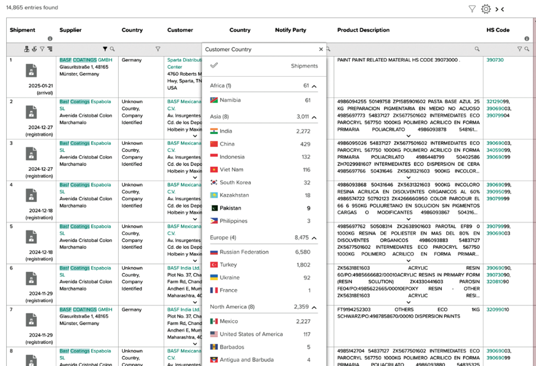Image resolution: width=536 pixels, height=366 pixels.
Task: Open shipment document icon in row 2
Action: [31, 112]
